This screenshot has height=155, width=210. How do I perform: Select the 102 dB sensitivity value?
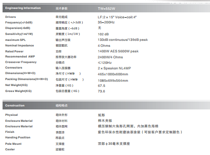coord(103,34)
